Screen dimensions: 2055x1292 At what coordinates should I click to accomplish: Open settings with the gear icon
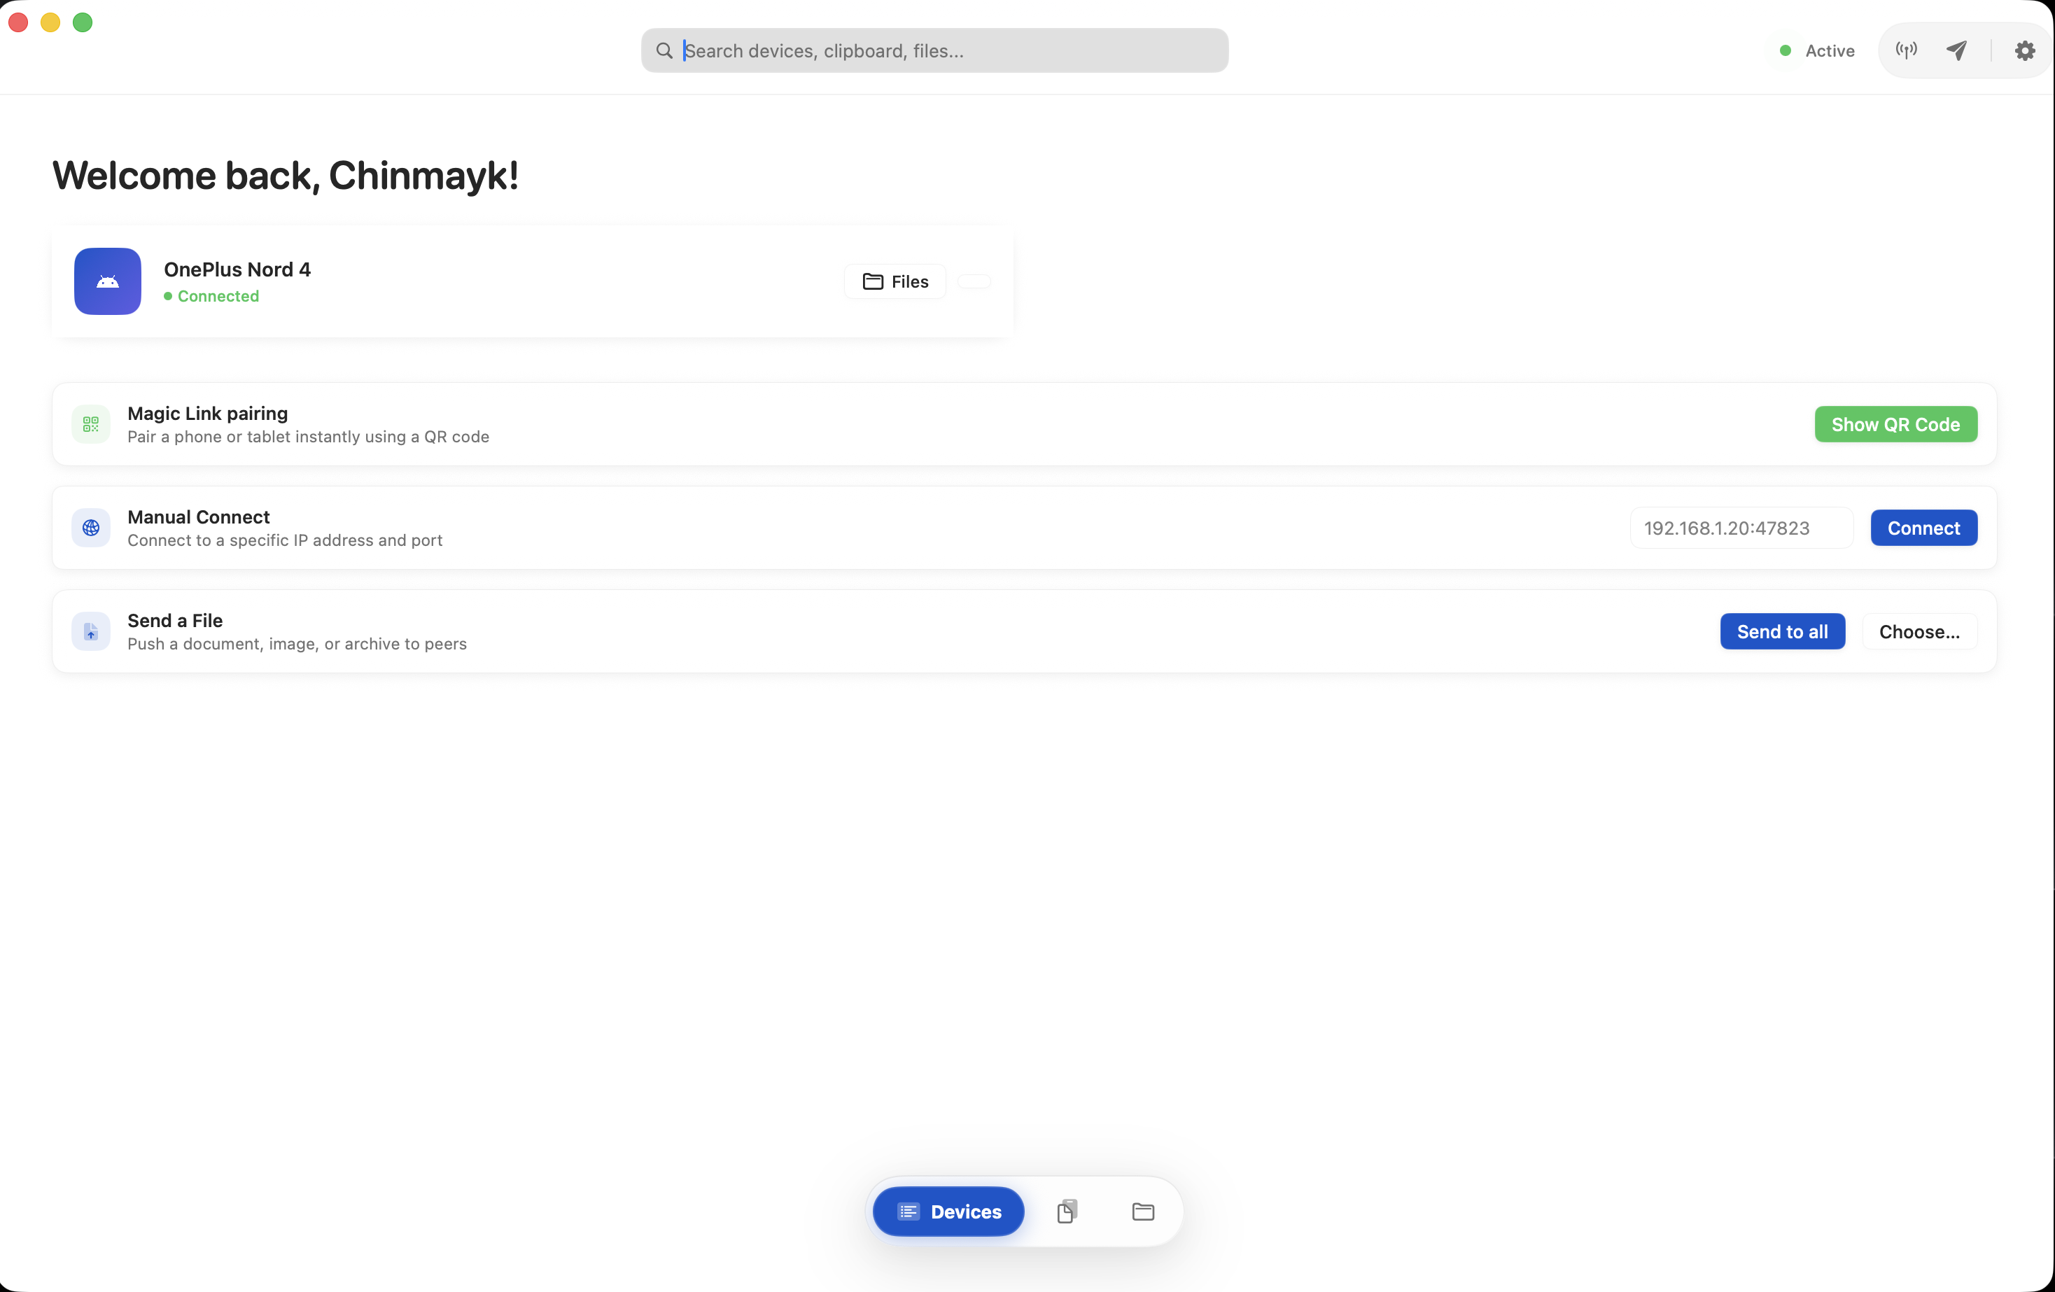(x=2024, y=50)
